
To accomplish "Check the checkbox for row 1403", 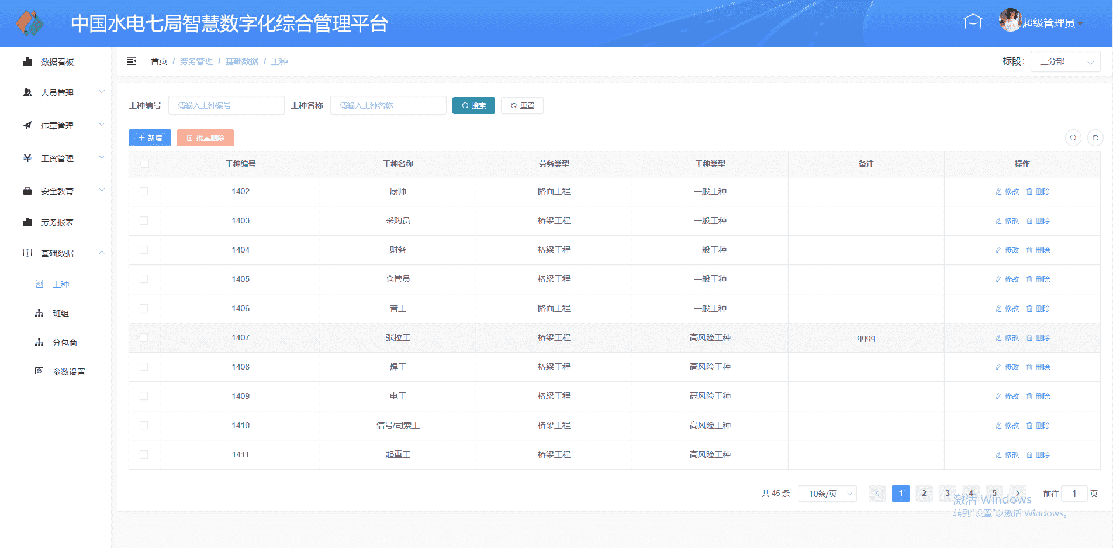I will [144, 220].
